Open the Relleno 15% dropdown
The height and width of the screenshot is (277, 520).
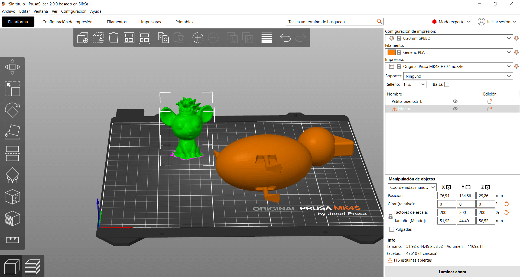point(414,84)
